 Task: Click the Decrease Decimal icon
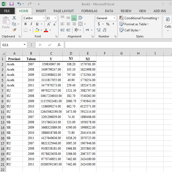pos(104,30)
